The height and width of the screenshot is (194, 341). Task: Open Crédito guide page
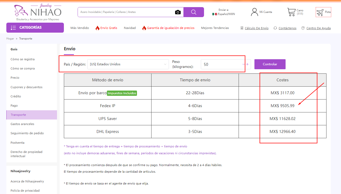(x=16, y=96)
